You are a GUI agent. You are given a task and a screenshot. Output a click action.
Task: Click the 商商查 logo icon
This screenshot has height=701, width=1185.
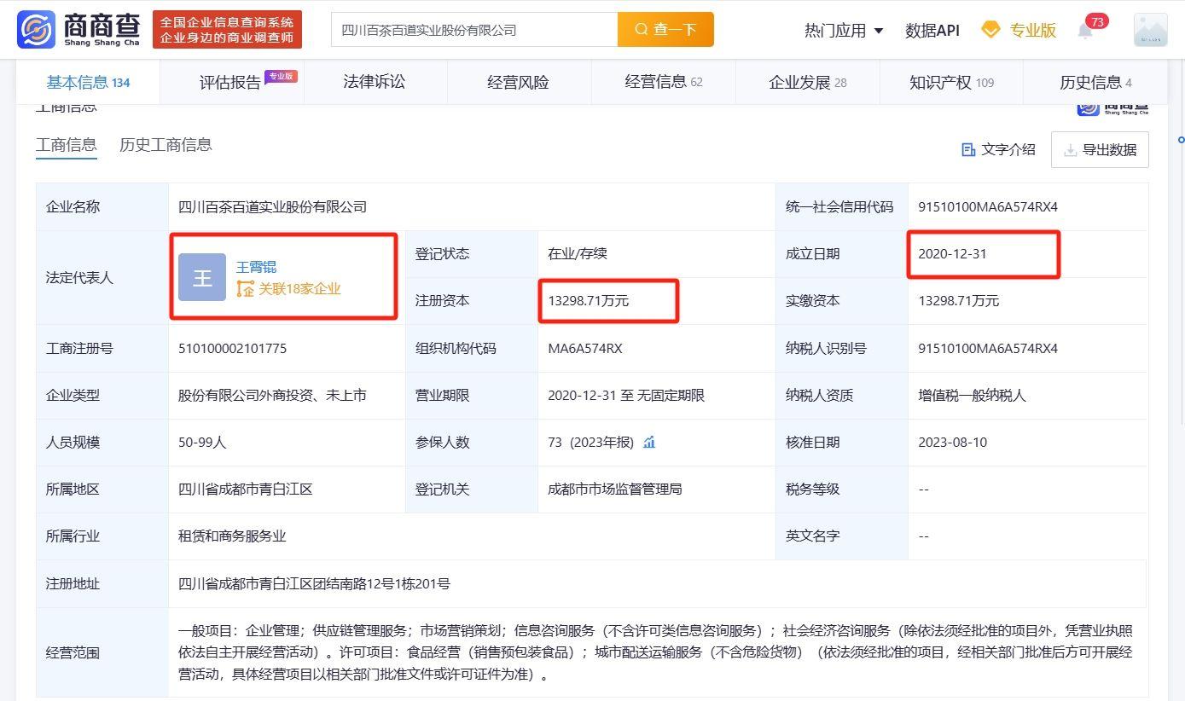(34, 29)
